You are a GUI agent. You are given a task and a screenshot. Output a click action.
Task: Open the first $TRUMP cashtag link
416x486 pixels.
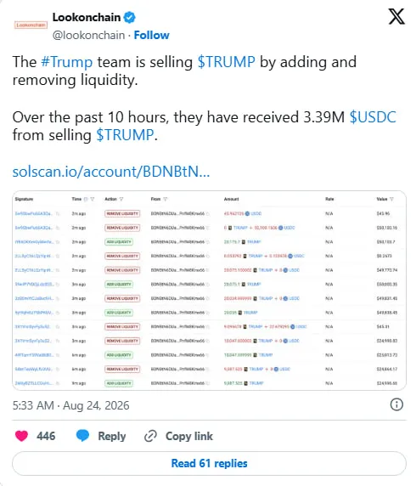tap(227, 62)
